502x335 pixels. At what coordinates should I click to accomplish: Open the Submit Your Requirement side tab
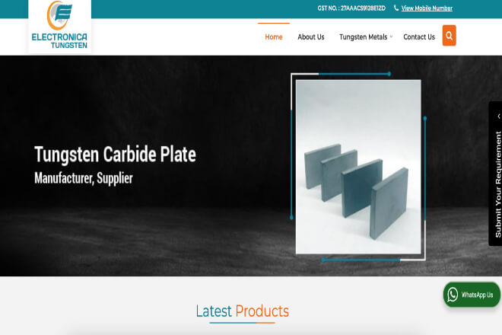(x=498, y=184)
